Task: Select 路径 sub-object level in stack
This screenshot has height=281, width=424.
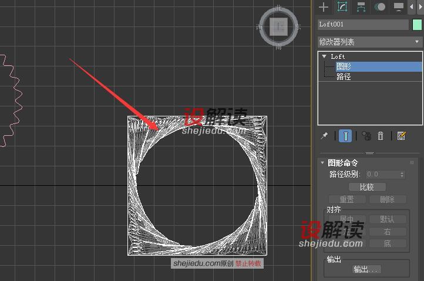Action: [x=344, y=76]
